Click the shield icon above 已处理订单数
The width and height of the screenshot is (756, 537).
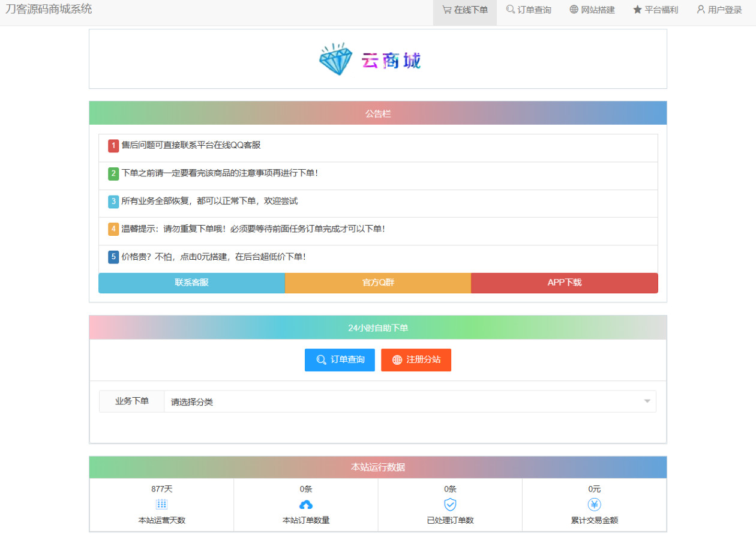450,505
